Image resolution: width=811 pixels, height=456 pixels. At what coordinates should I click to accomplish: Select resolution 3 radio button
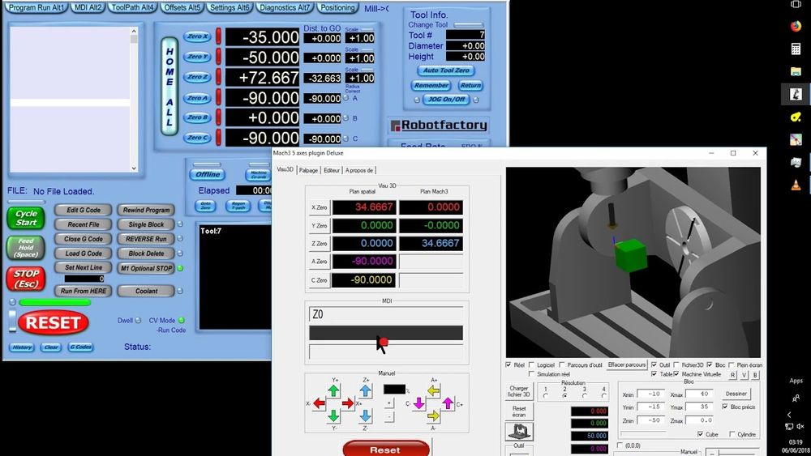pyautogui.click(x=585, y=396)
